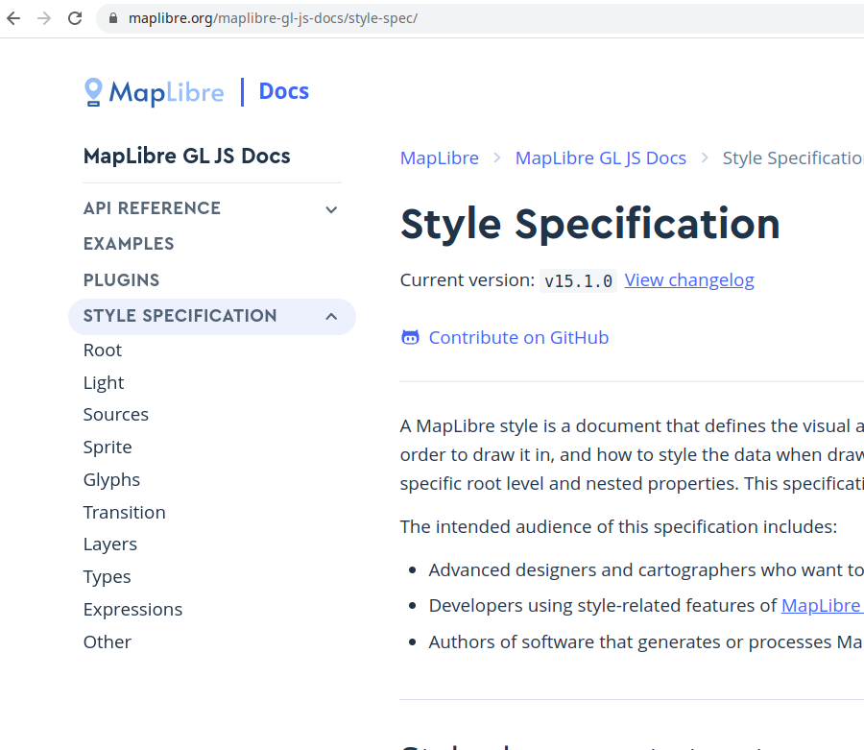Go to the Layers section

(x=110, y=544)
